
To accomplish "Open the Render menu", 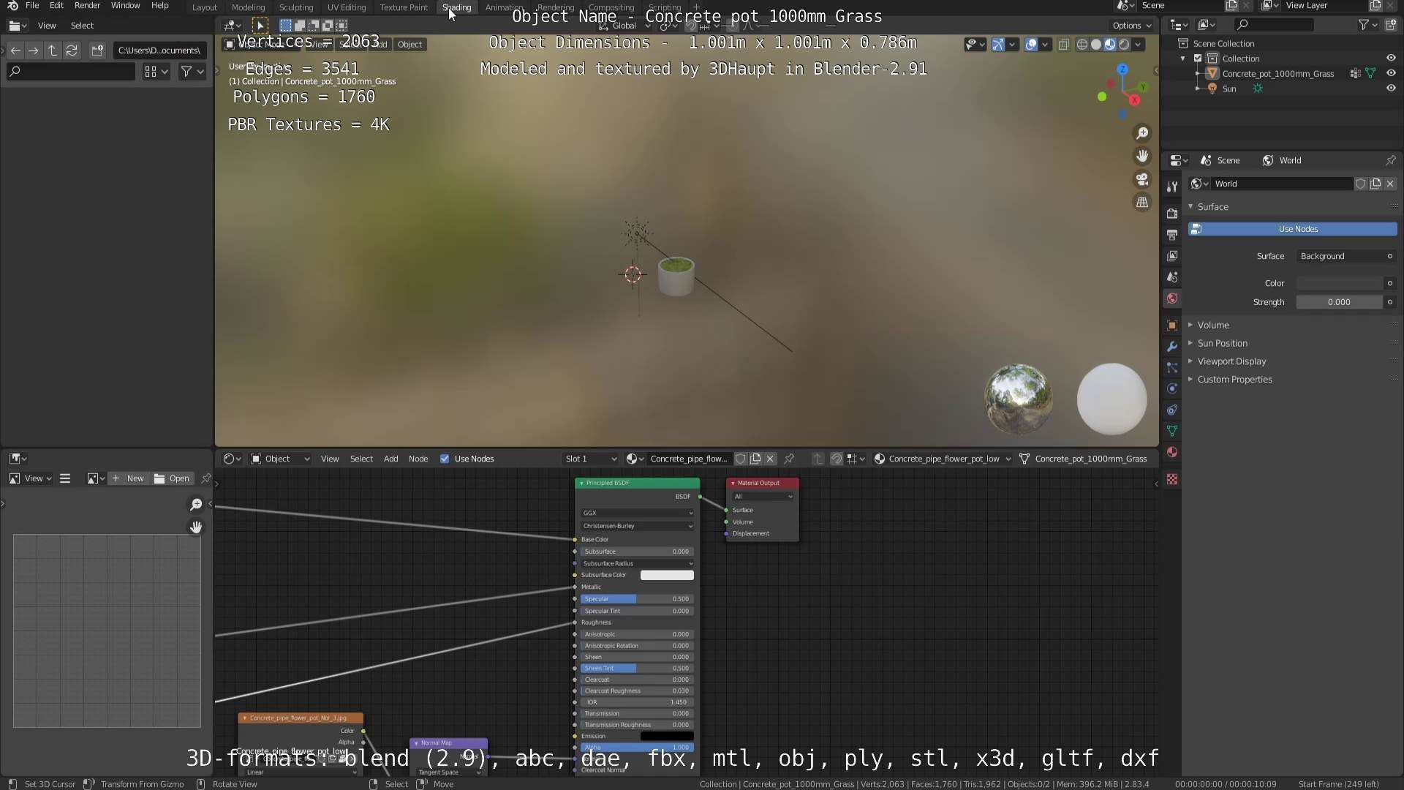I will (87, 6).
